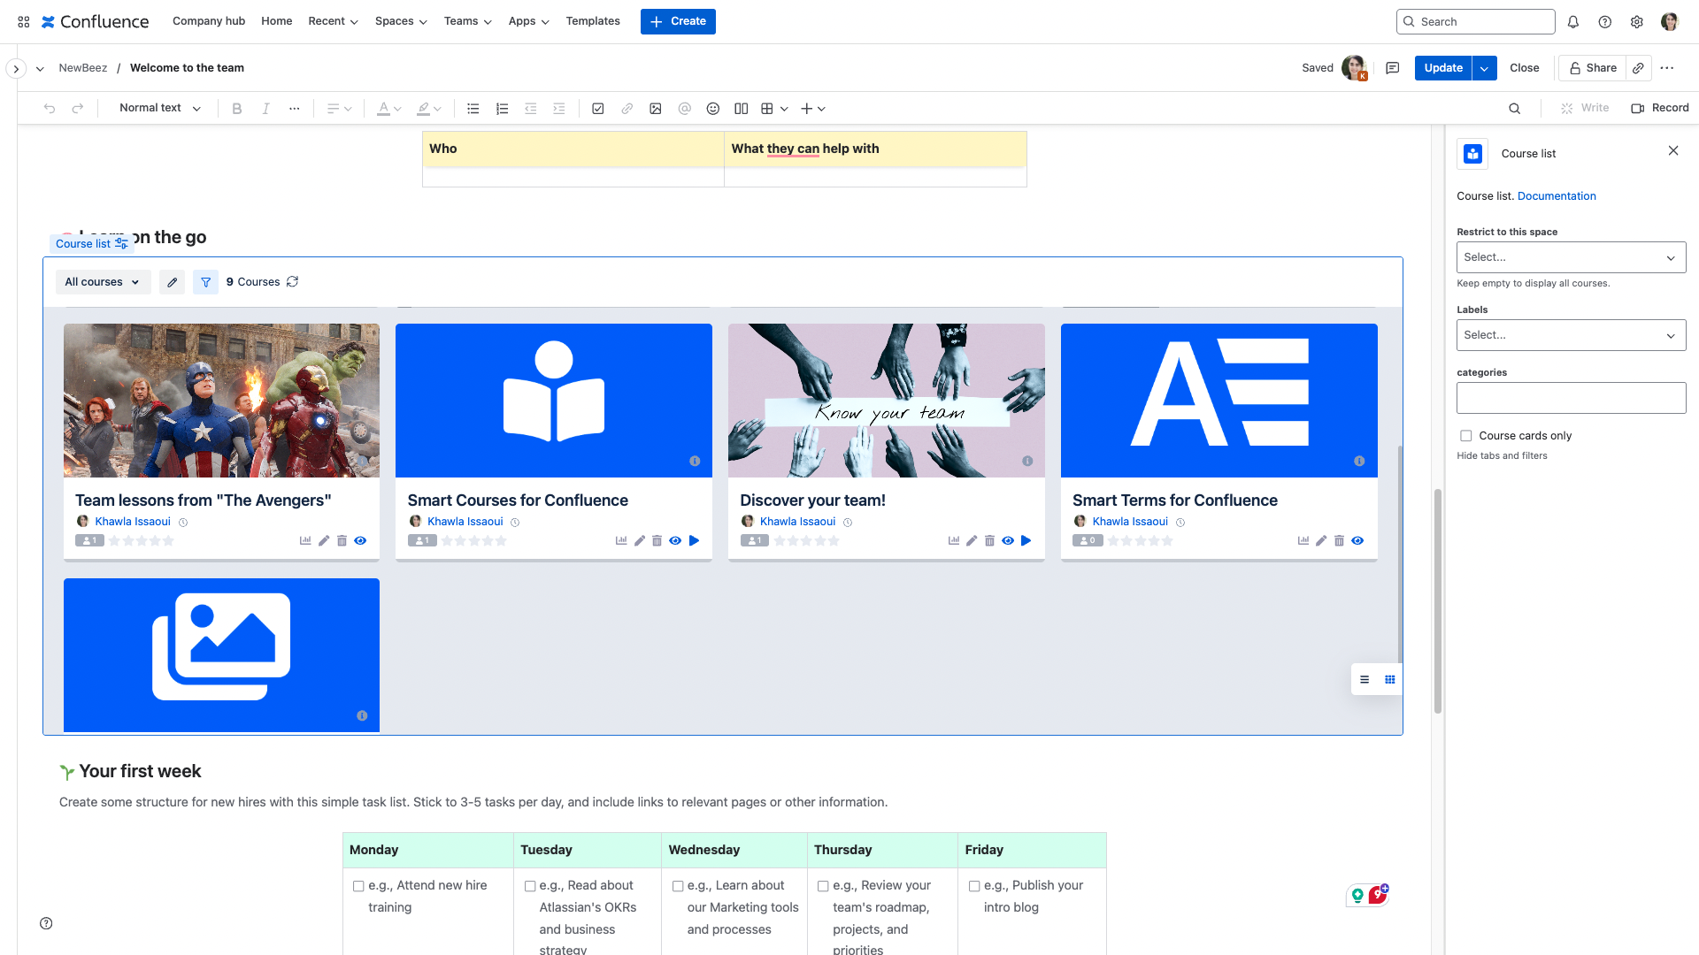Viewport: 1699px width, 955px height.
Task: Check the Read about Atlassian's OKRs task
Action: pos(530,886)
